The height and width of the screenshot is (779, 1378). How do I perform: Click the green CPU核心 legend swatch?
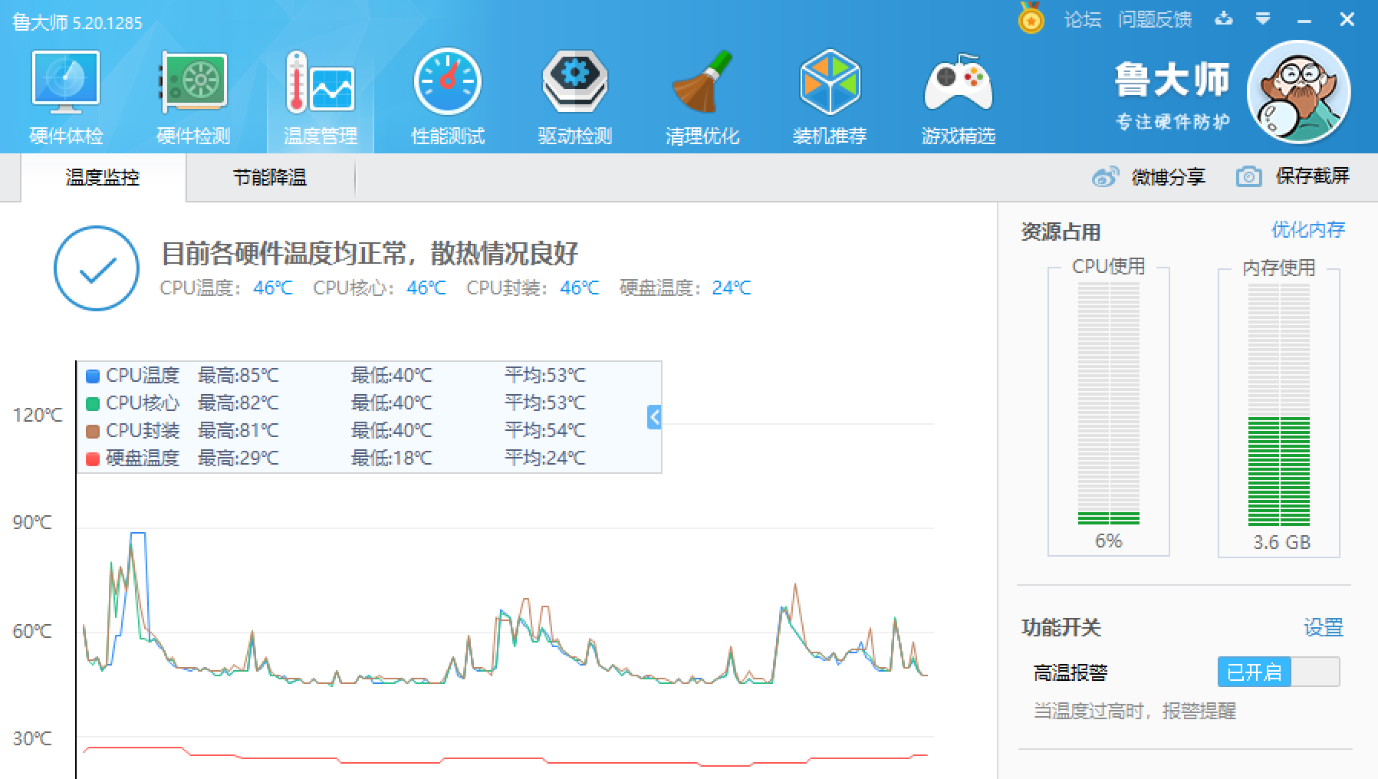click(93, 403)
